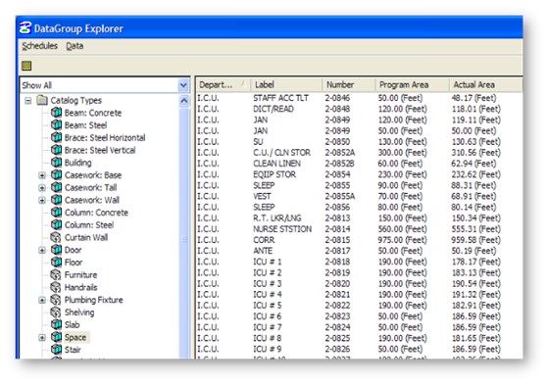Image resolution: width=549 pixels, height=384 pixels.
Task: Click the Furniture catalog icon
Action: [x=56, y=274]
